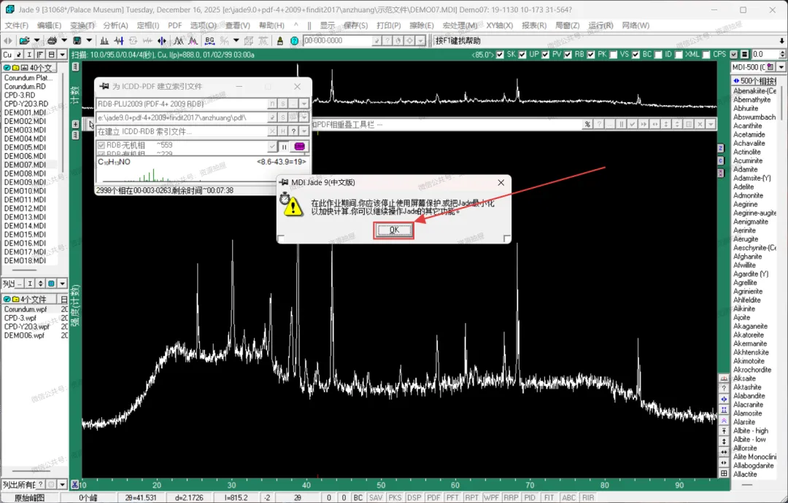788x503 pixels.
Task: Close the MDI Jade 9 warning dialog
Action: 501,183
